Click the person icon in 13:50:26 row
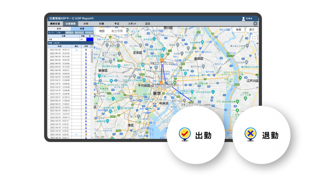The height and width of the screenshot is (177, 323). 86,80
